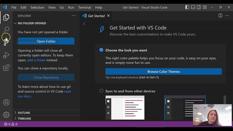Toggle the completed Choose the look step

101,50
